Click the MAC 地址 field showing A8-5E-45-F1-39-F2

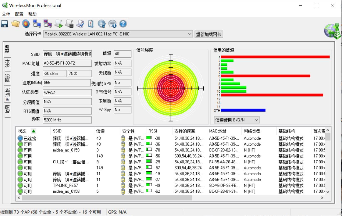click(x=67, y=63)
